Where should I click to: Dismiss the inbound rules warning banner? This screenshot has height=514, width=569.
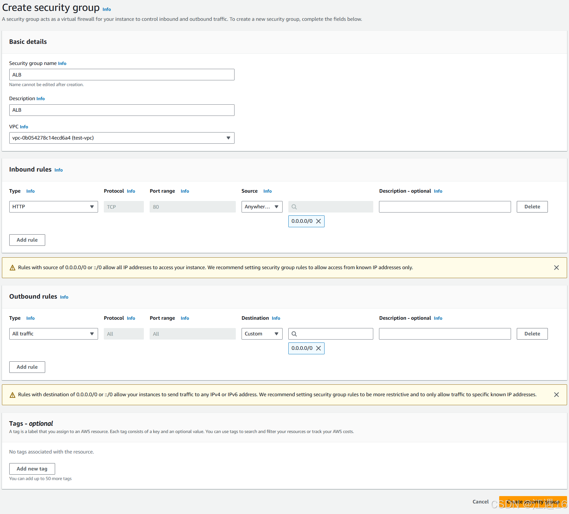pos(557,268)
